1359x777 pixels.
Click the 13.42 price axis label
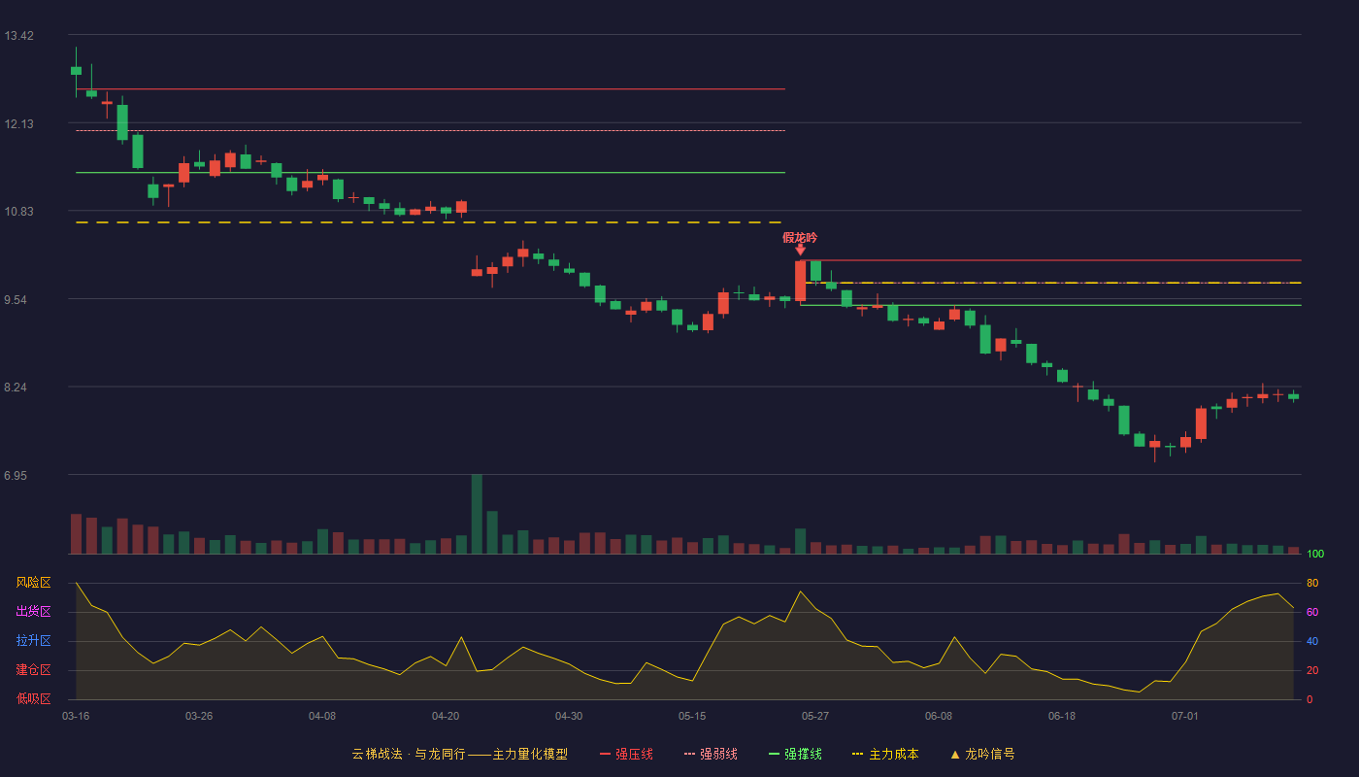[18, 36]
